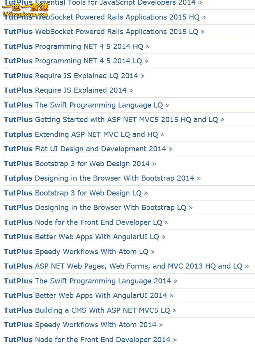Open Better Web Apps With AngularUI LQ link
Screen dimensions: 255x344
85,237
